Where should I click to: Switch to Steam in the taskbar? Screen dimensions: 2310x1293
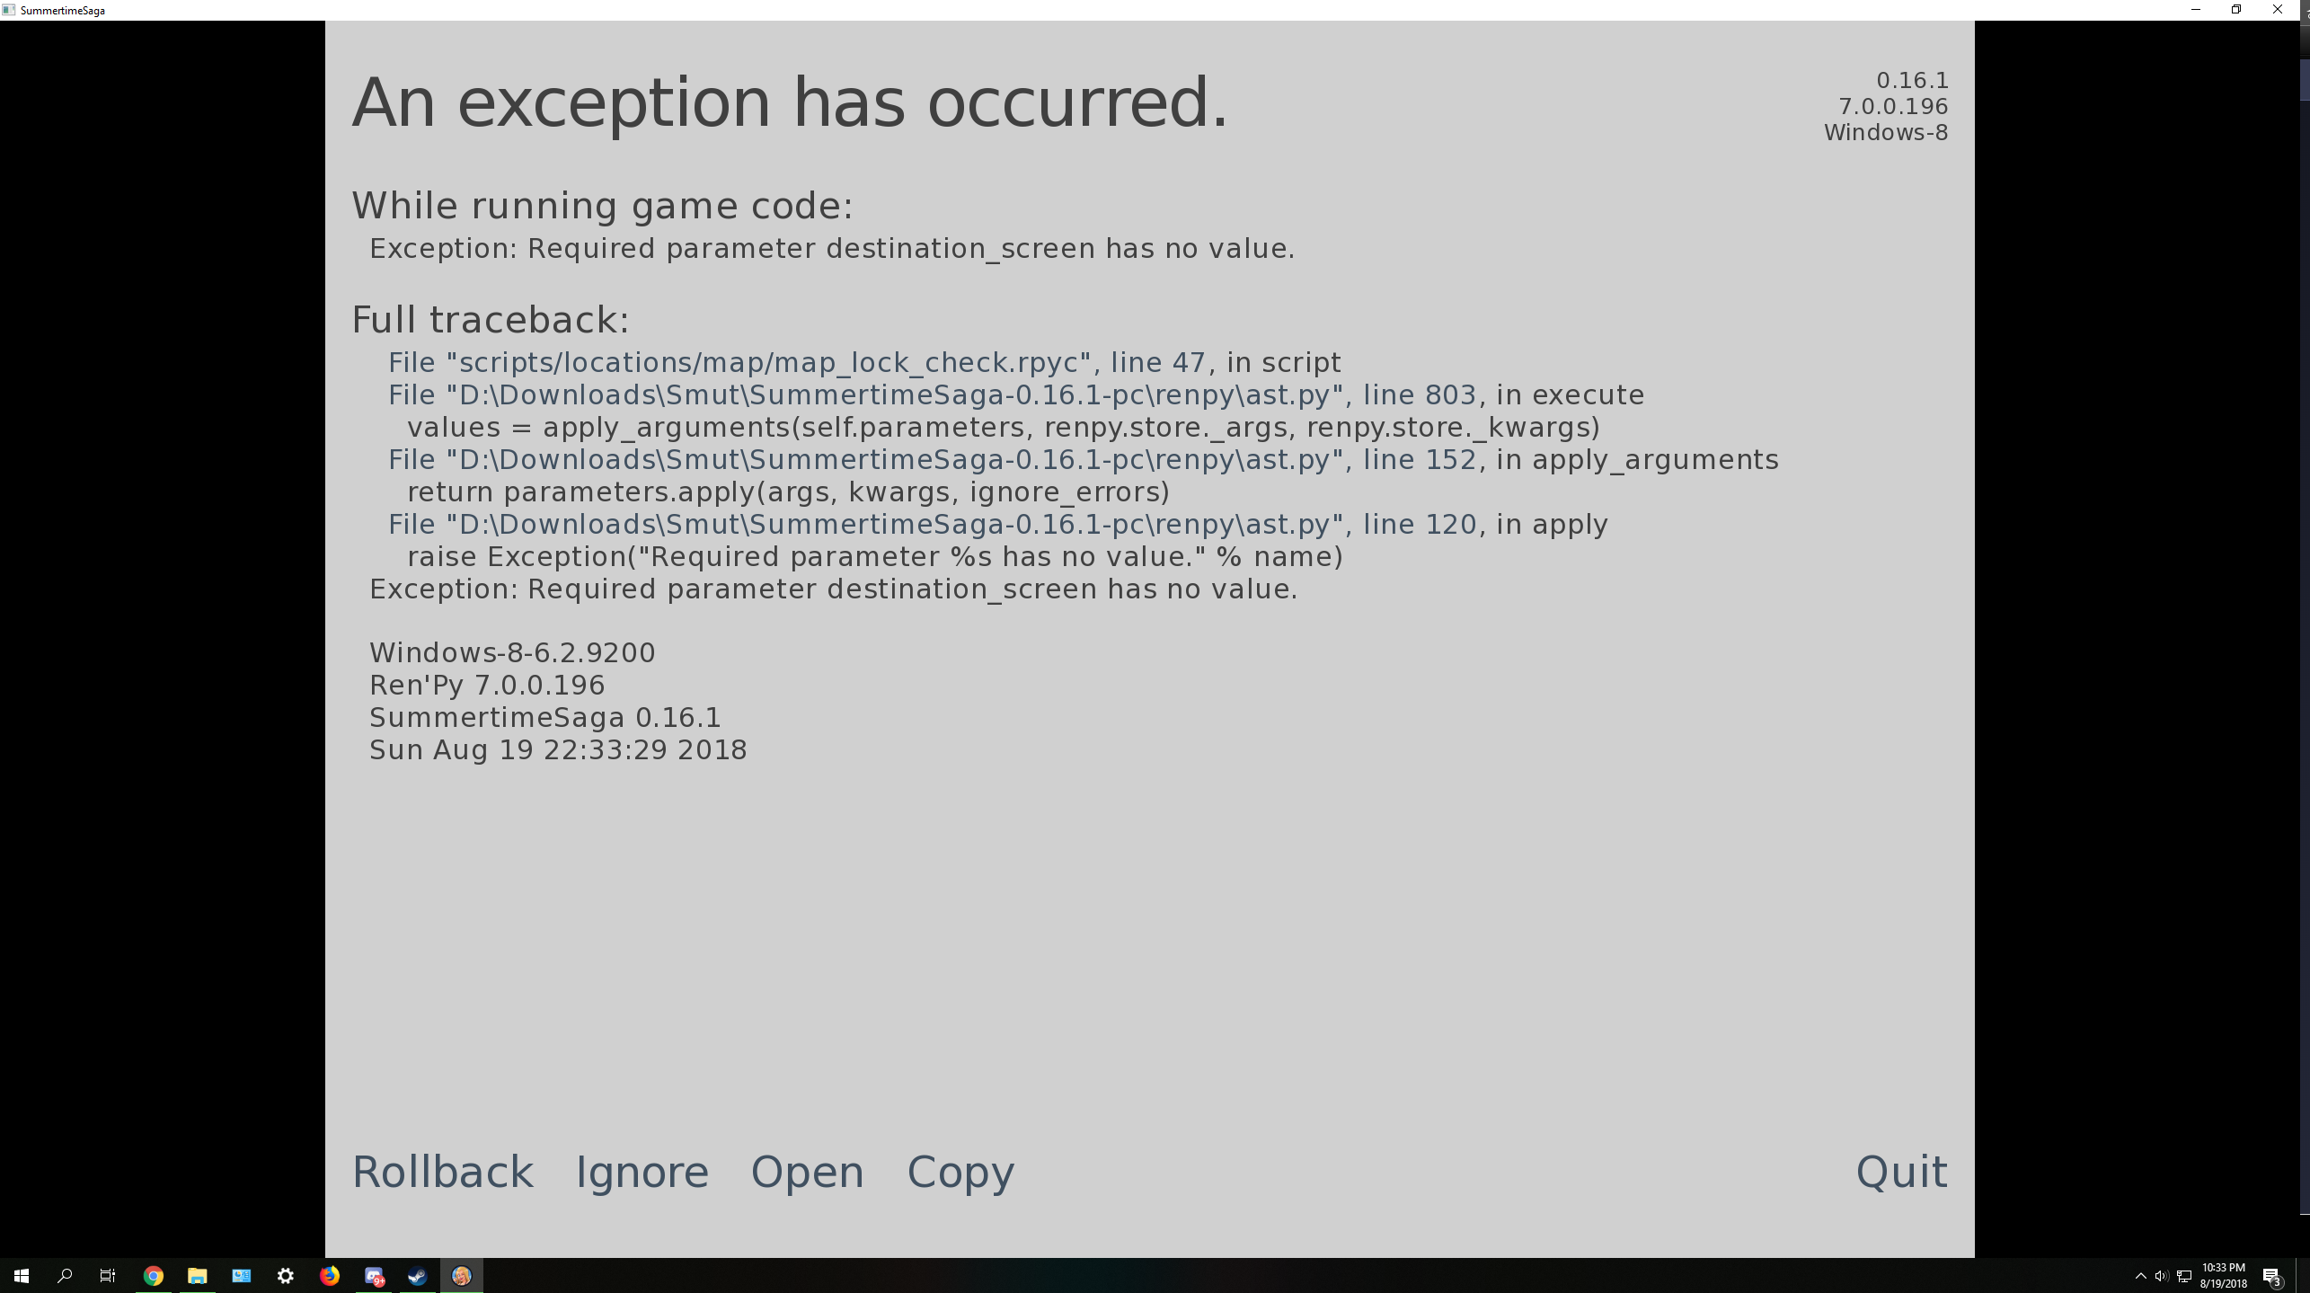click(x=418, y=1276)
